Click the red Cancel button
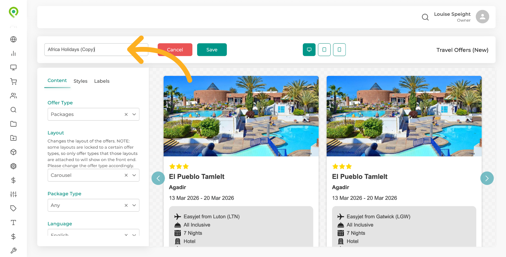 [175, 50]
